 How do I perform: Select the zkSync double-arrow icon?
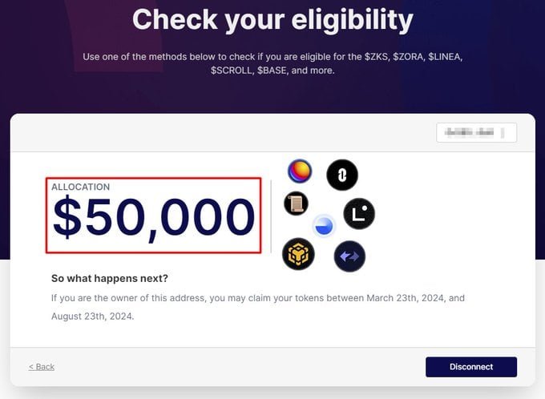tap(349, 256)
